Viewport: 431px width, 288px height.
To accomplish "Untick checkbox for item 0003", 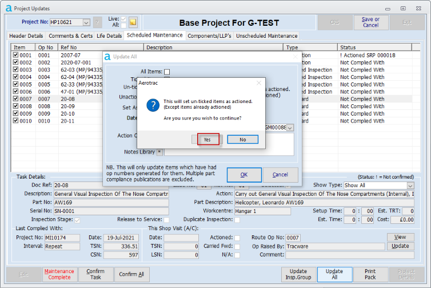I will [15, 70].
